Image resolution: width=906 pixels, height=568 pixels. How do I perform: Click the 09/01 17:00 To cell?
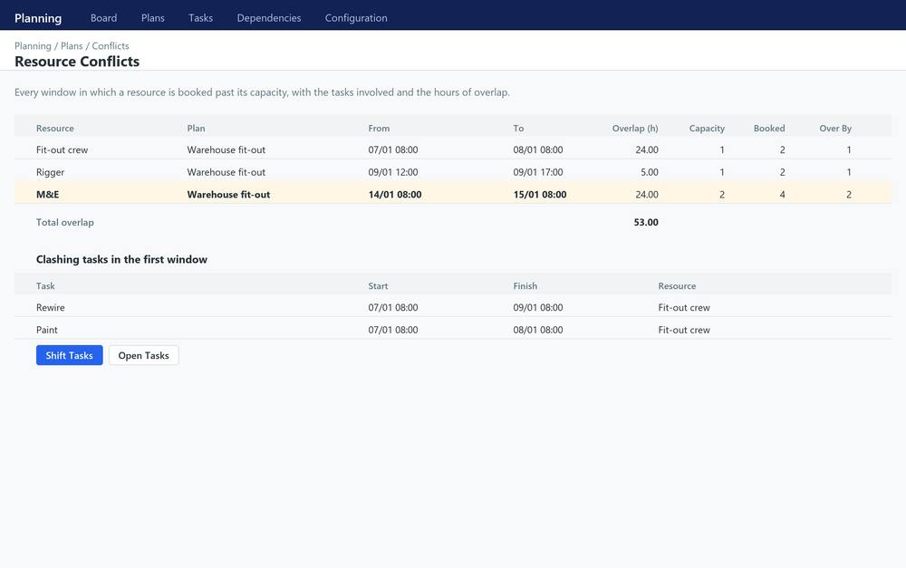(538, 172)
